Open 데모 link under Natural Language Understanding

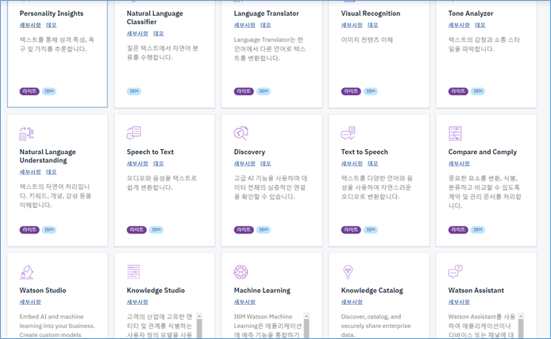point(52,171)
